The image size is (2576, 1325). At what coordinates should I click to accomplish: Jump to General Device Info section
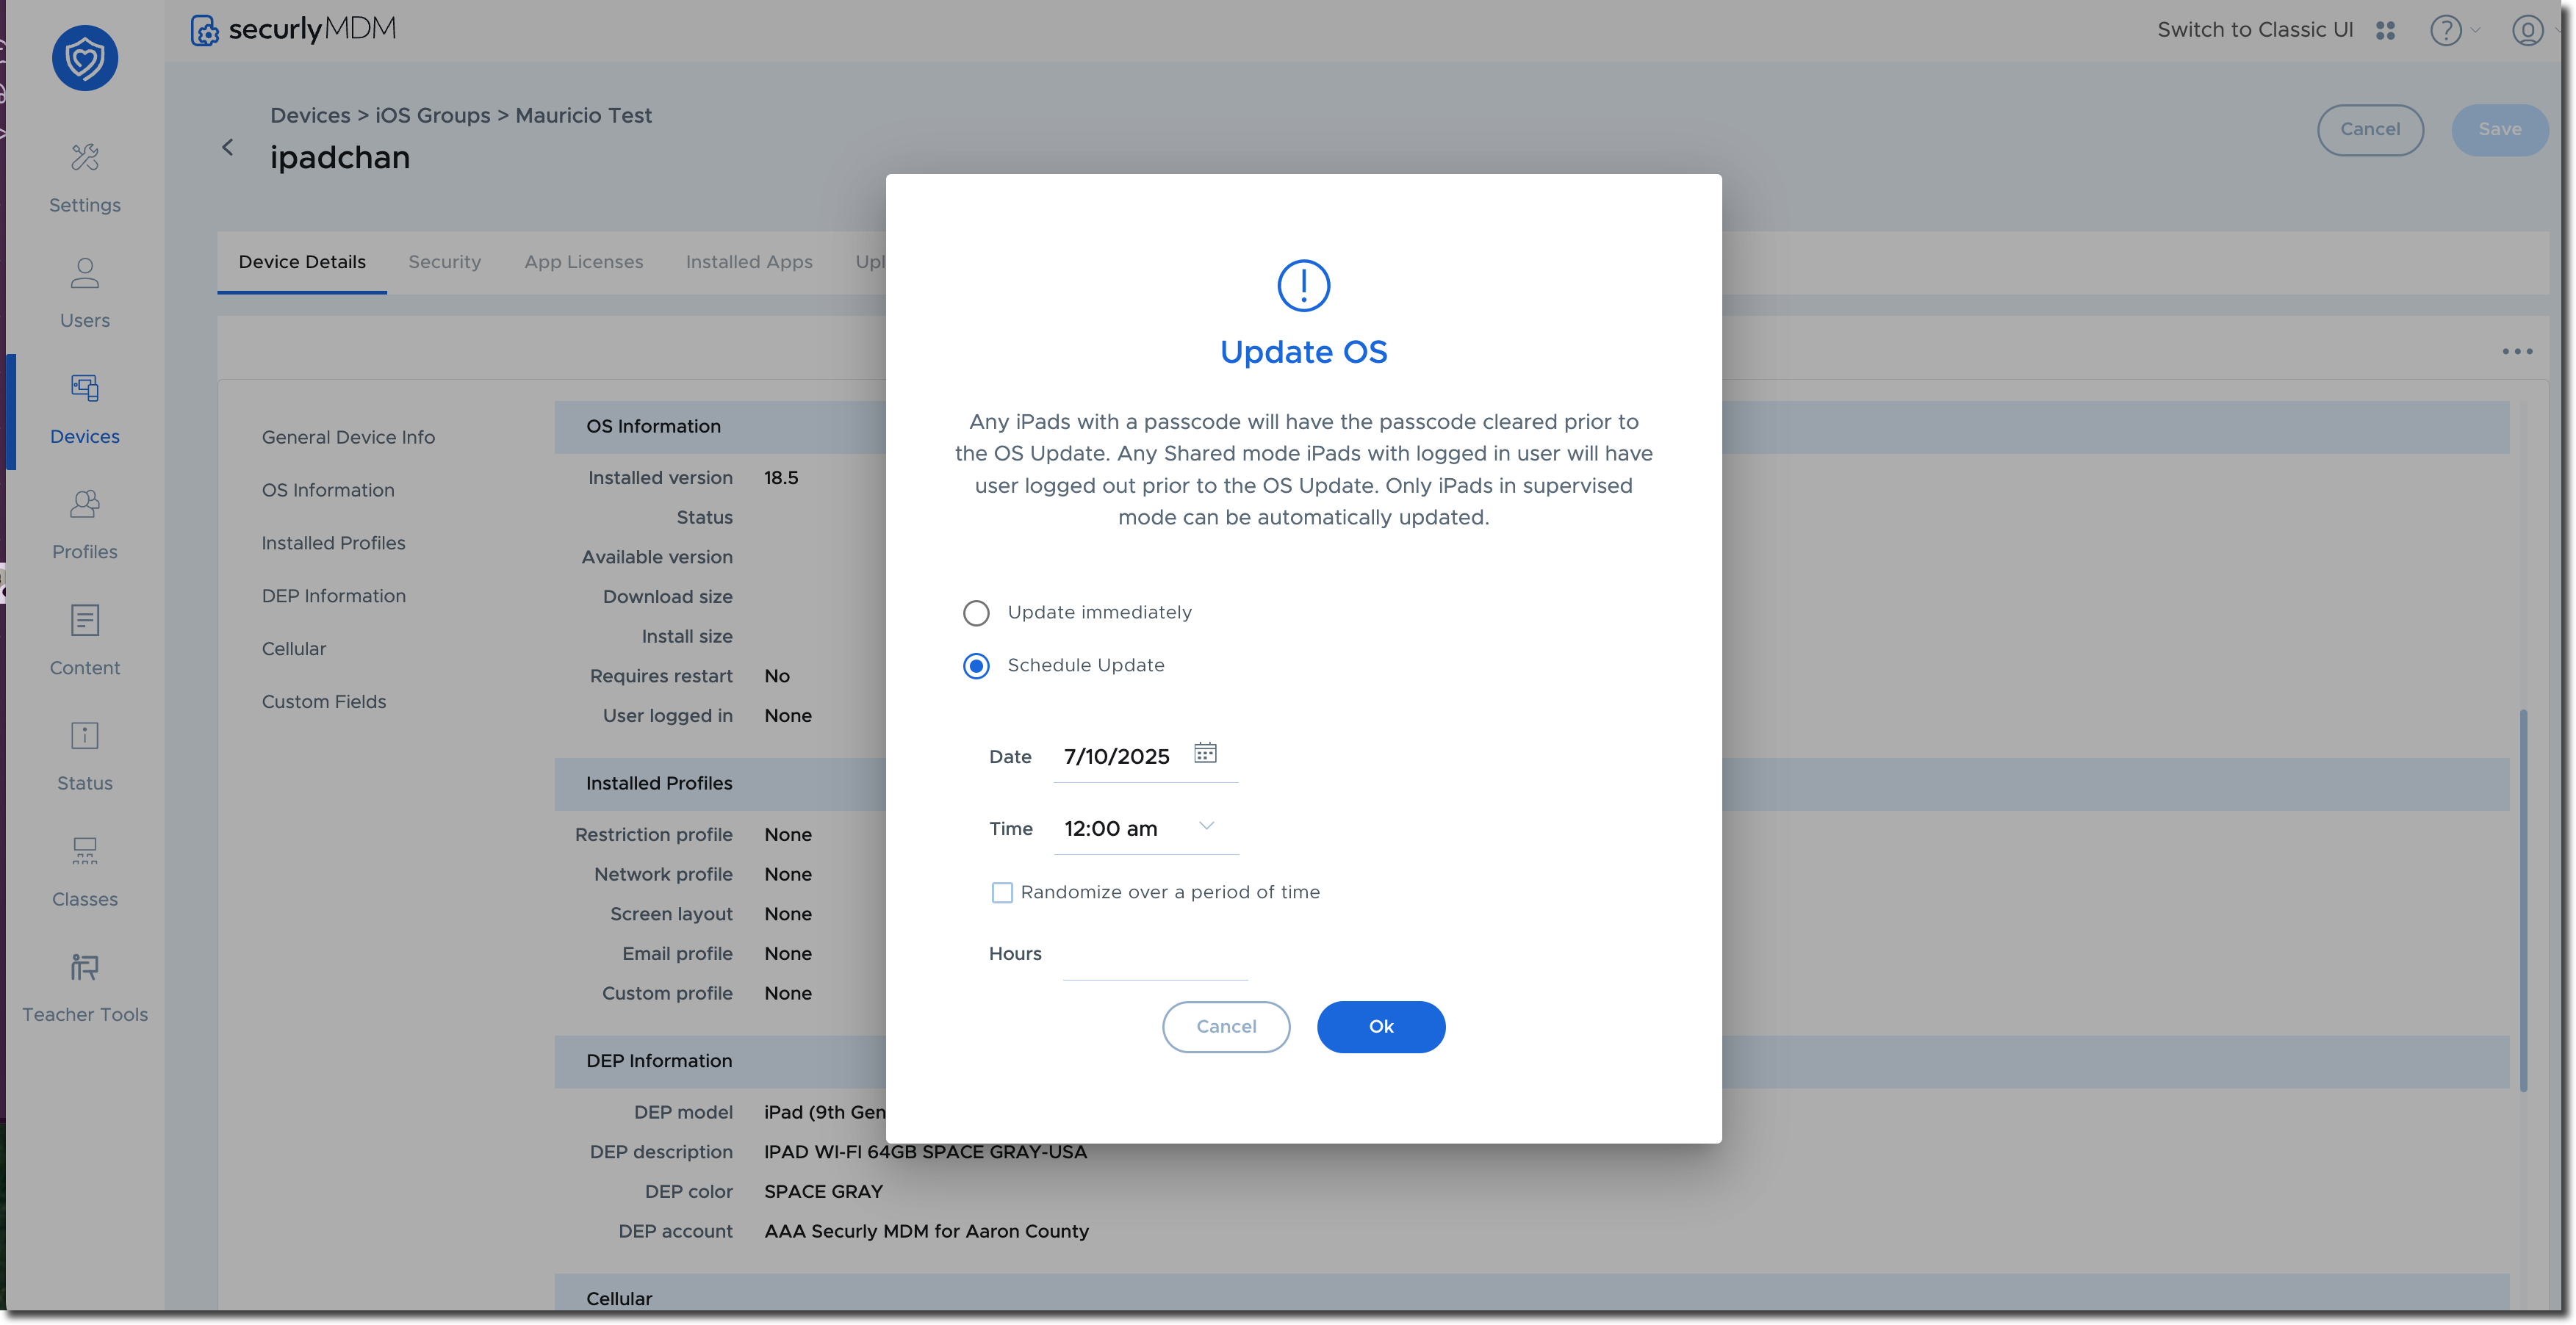348,437
